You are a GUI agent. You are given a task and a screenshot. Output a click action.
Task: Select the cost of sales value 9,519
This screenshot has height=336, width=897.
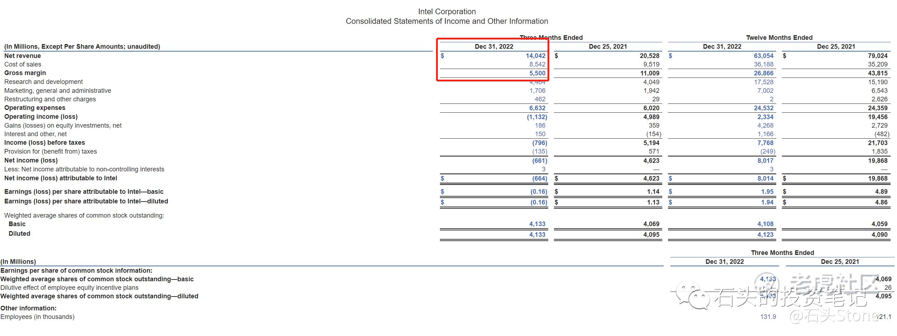(x=651, y=64)
